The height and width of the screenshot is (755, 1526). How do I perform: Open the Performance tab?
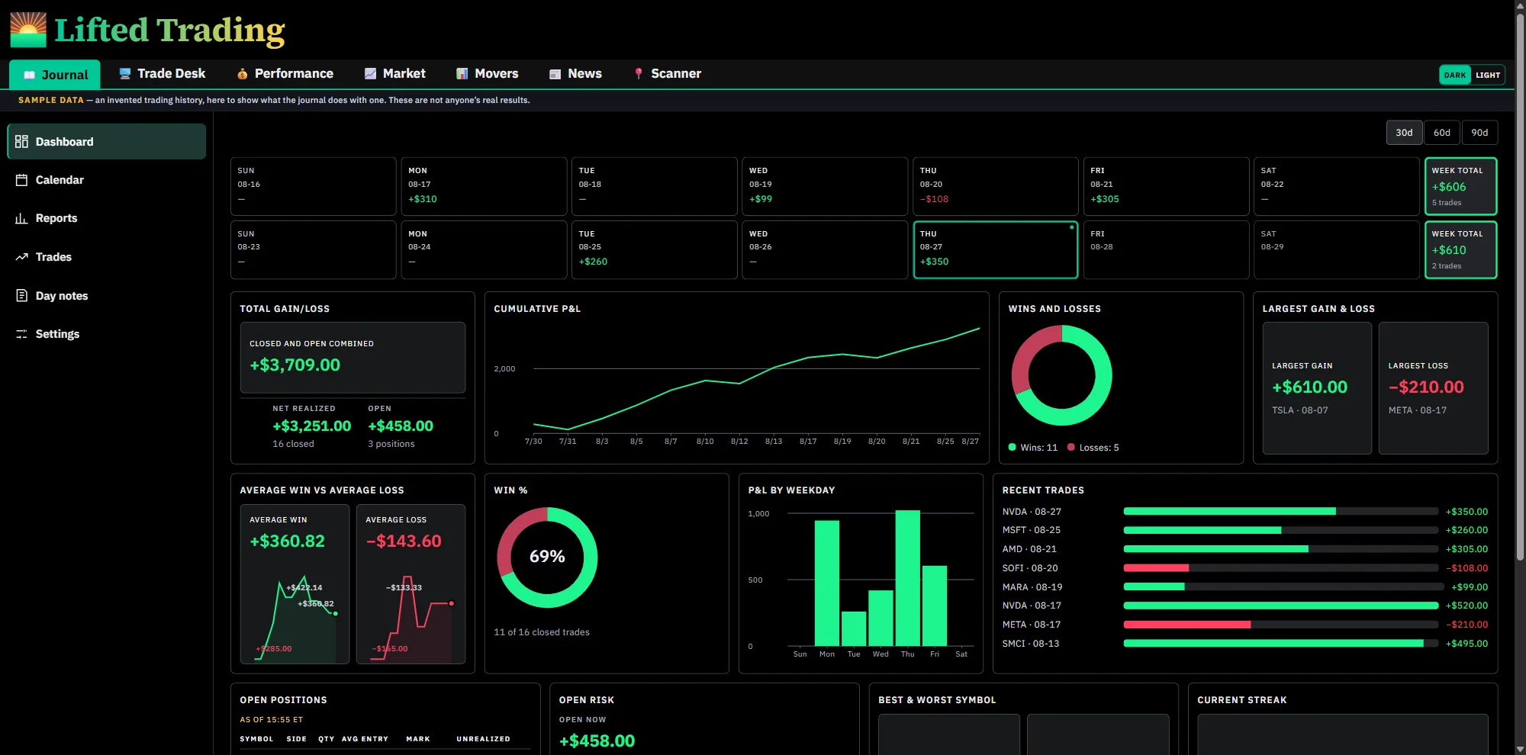point(285,74)
